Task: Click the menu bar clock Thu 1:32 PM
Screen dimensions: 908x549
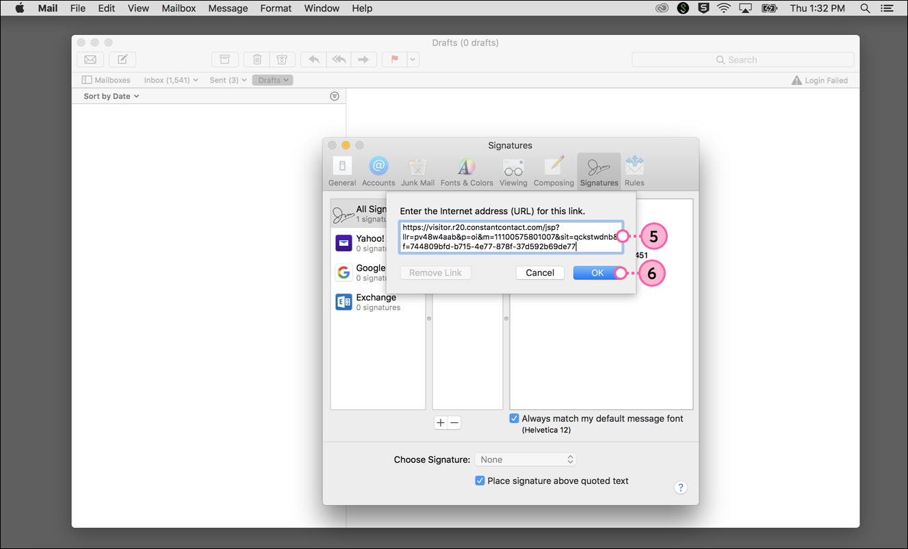Action: click(x=817, y=8)
